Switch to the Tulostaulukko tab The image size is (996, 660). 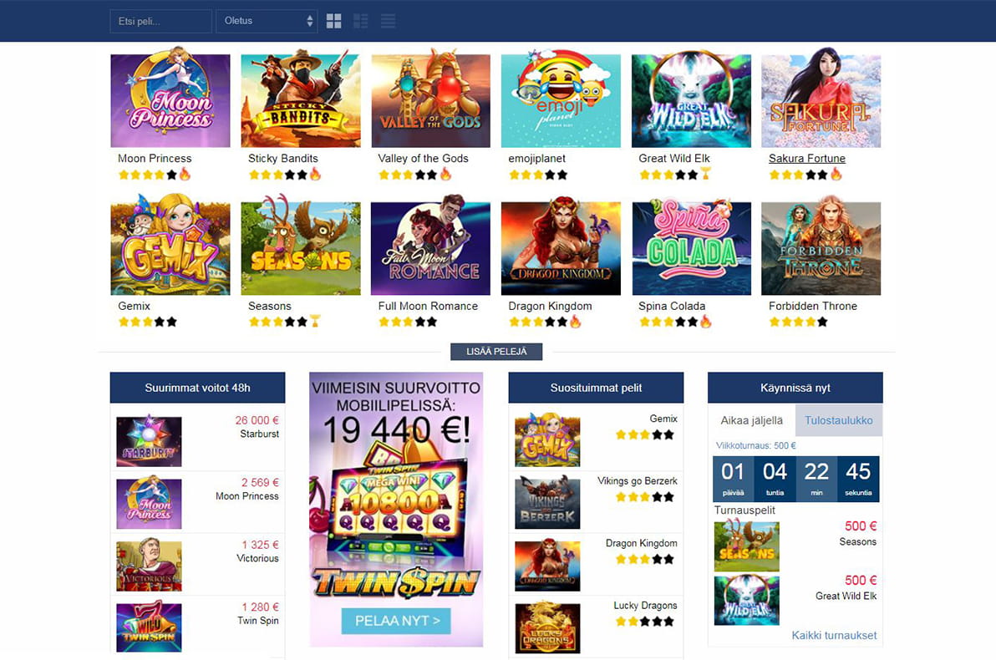838,420
